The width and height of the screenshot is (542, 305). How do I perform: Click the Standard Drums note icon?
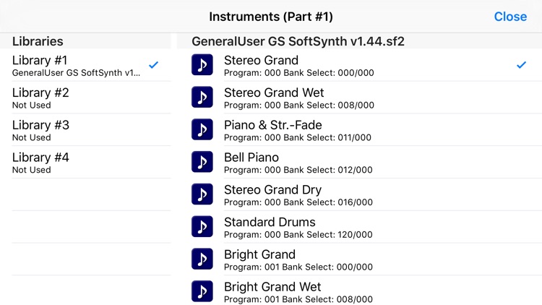pyautogui.click(x=202, y=226)
